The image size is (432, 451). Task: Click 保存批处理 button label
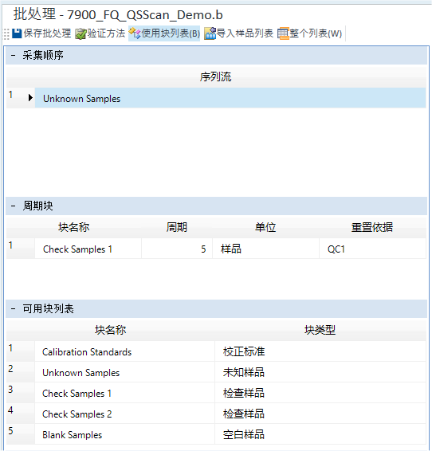pos(47,33)
